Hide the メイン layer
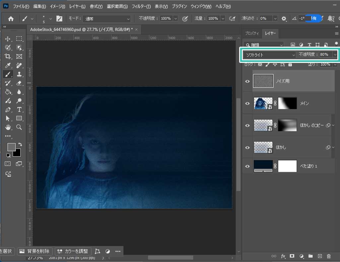The width and height of the screenshot is (340, 262). [247, 103]
